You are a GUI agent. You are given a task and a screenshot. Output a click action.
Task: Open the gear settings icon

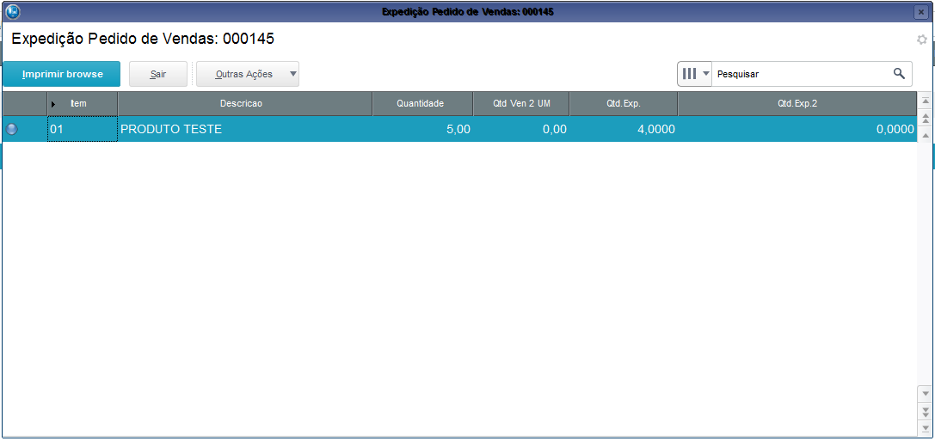point(922,40)
